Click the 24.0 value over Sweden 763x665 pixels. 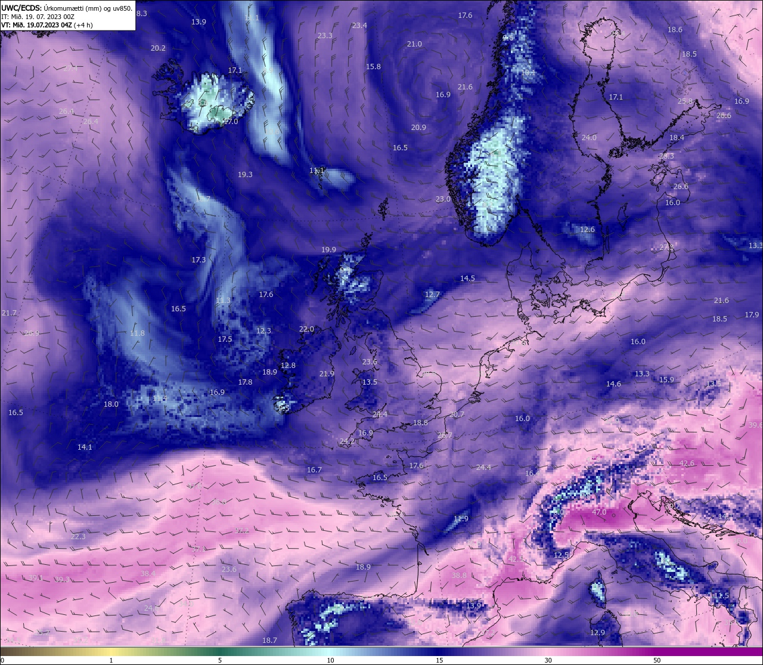coord(589,137)
